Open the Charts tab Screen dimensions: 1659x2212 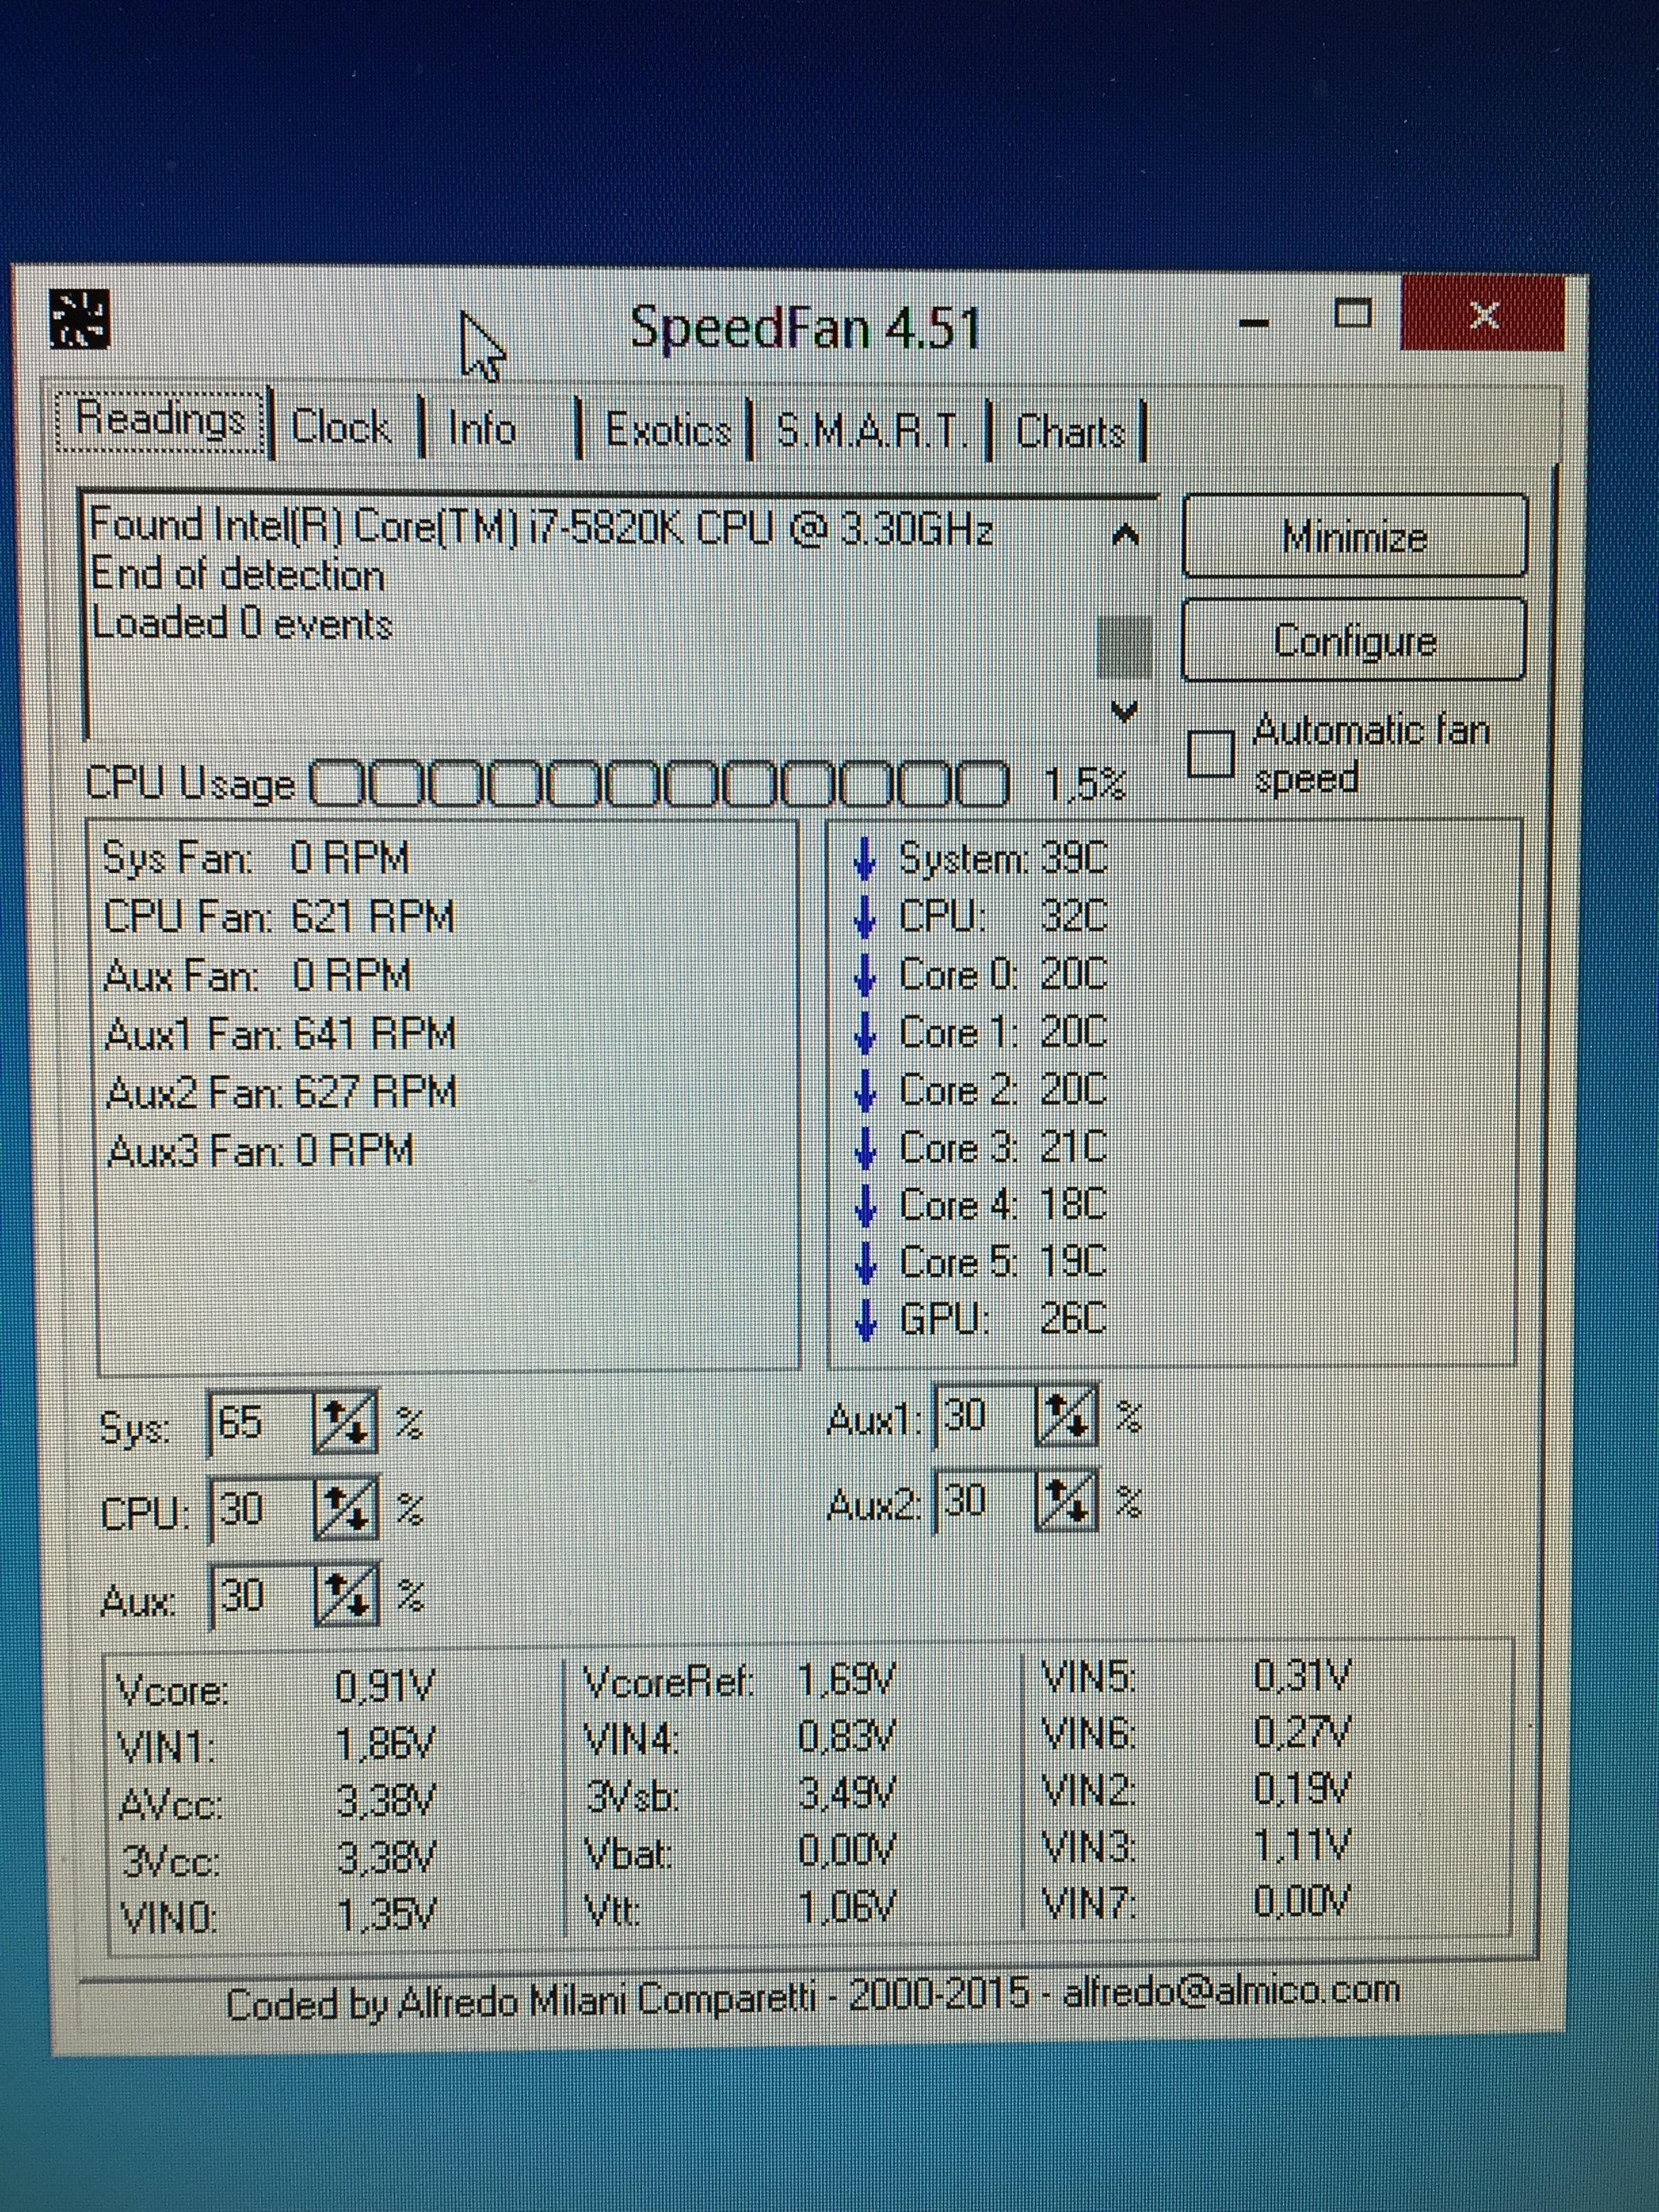[1070, 432]
